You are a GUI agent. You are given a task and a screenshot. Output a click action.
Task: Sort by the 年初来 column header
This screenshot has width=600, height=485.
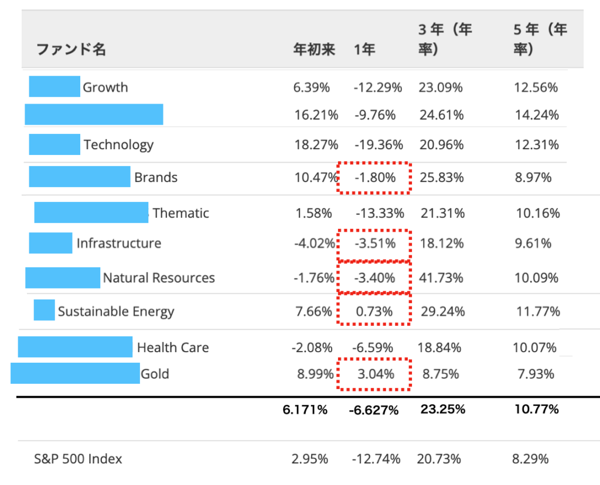pyautogui.click(x=313, y=50)
